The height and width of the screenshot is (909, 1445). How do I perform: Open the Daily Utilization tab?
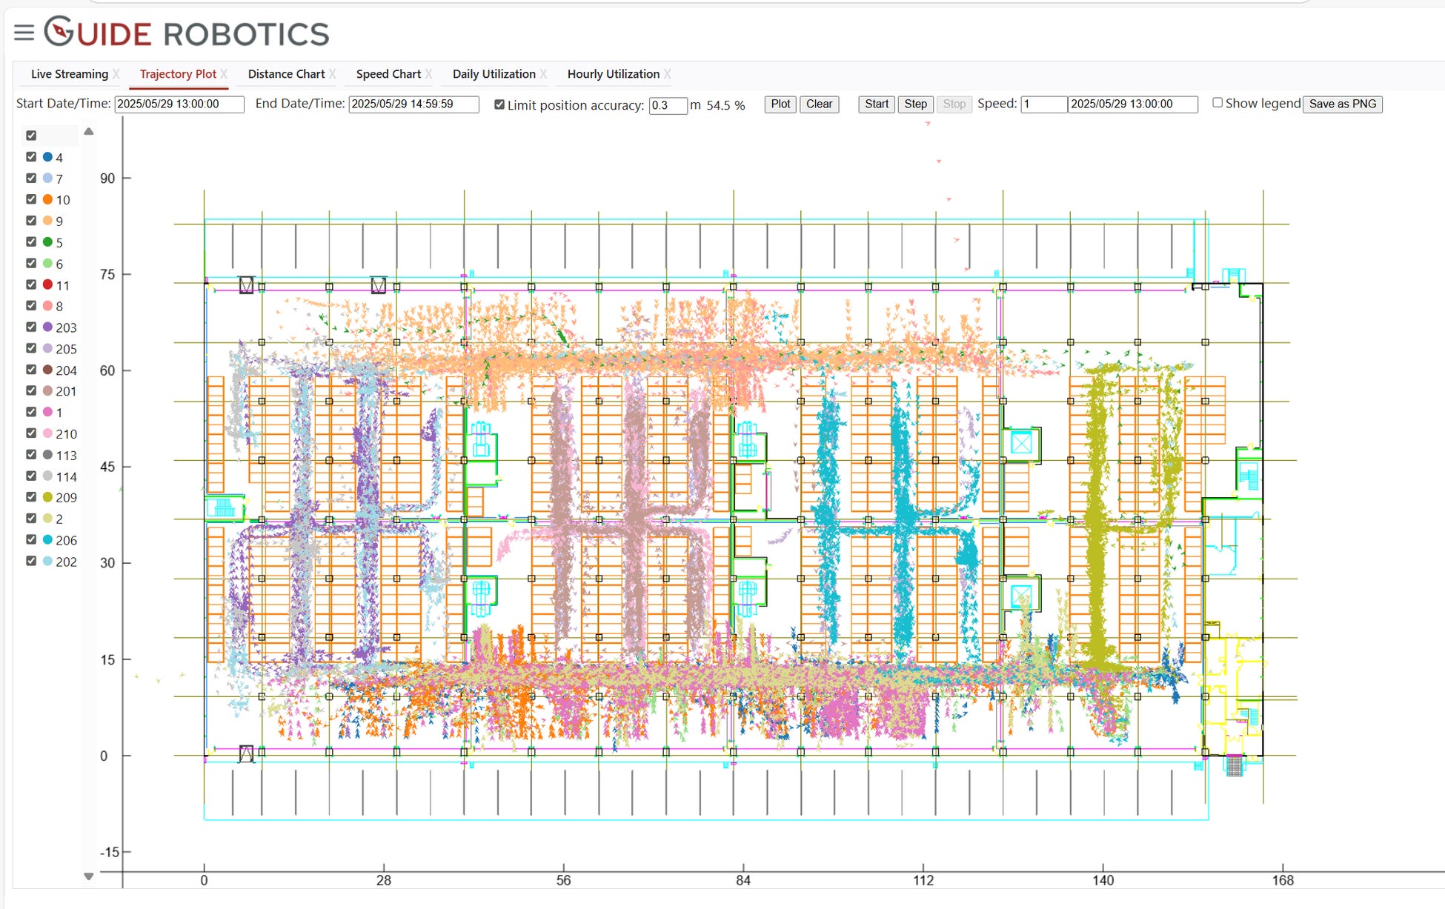pyautogui.click(x=494, y=74)
